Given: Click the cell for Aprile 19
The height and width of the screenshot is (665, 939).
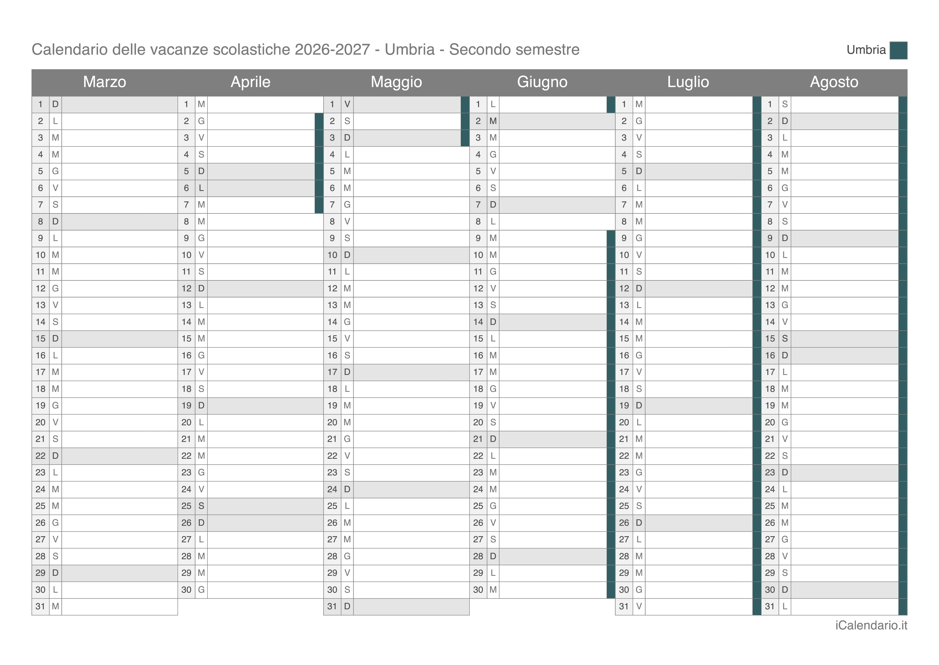Looking at the screenshot, I should [x=266, y=405].
